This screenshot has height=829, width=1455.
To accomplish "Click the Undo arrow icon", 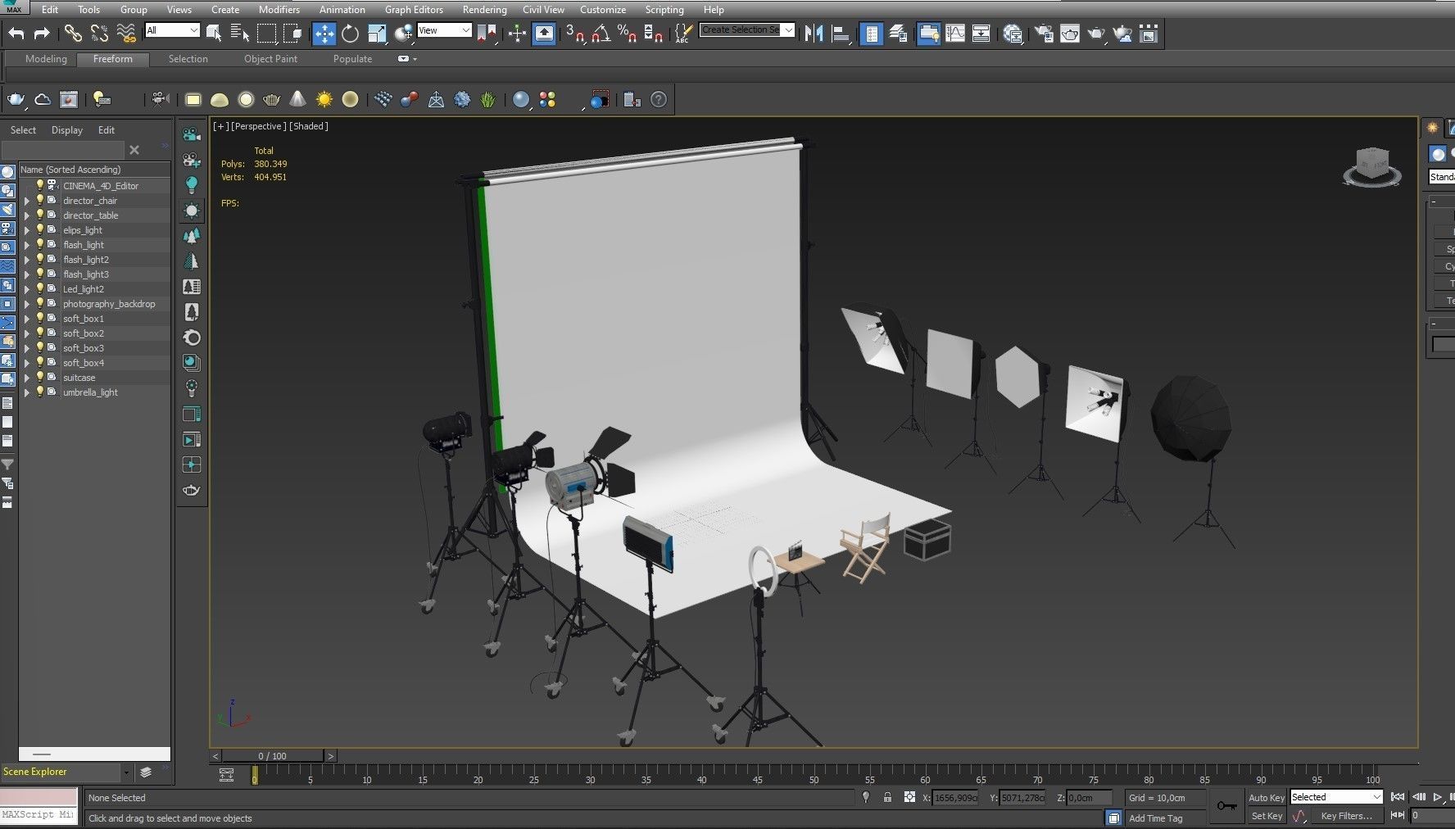I will pyautogui.click(x=16, y=34).
